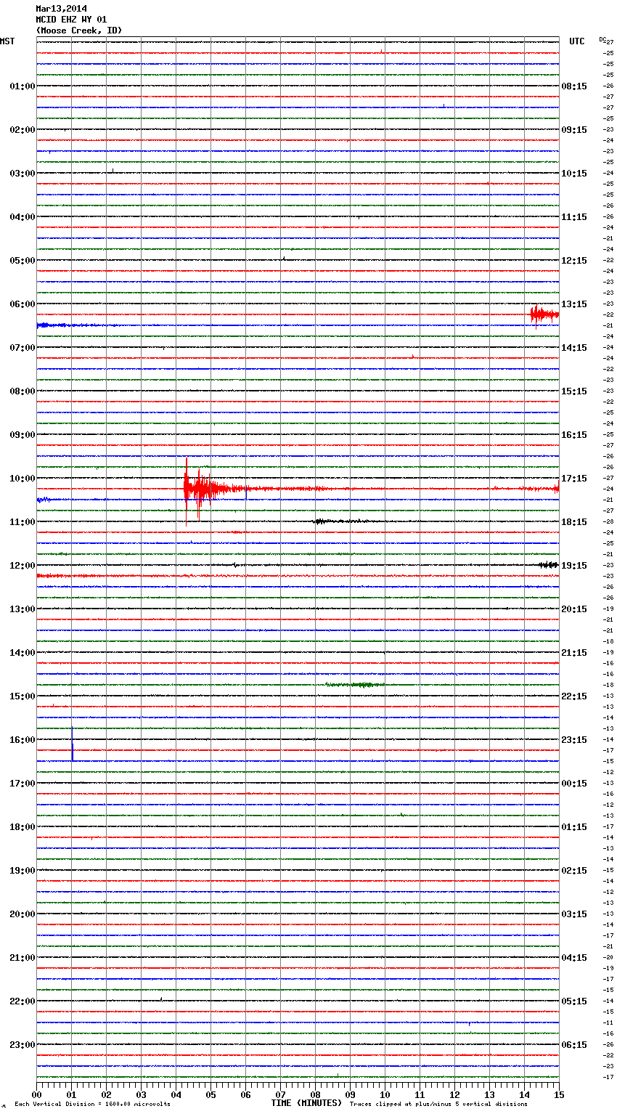Screen dimensions: 617x1114
Task: Select the 06:00 MST row label
Action: point(23,304)
